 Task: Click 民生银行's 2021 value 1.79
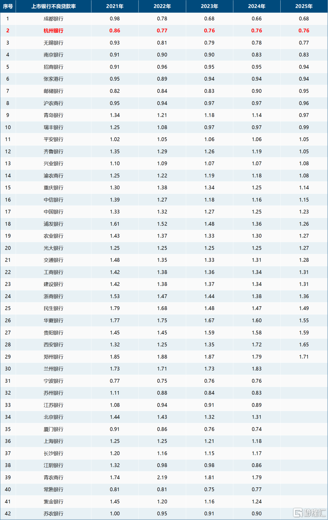[115, 308]
